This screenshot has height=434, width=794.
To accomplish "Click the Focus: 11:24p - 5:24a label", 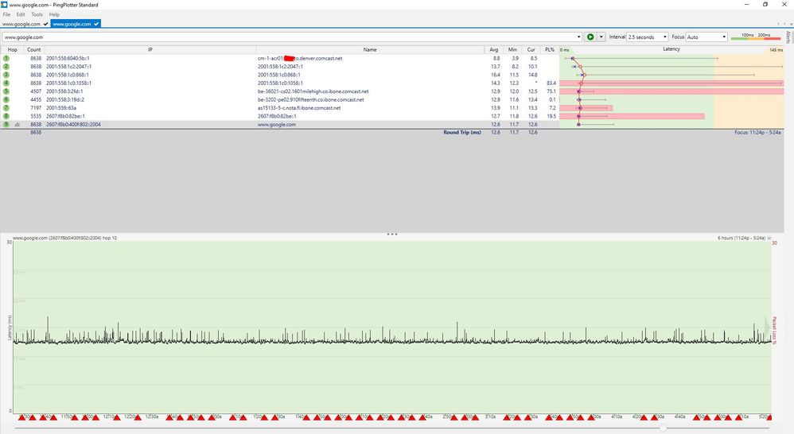I will [757, 133].
